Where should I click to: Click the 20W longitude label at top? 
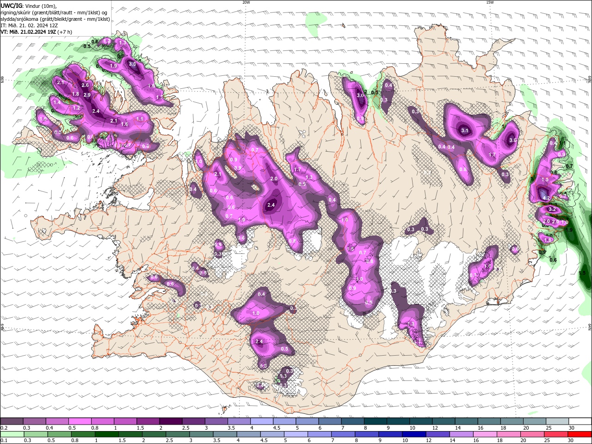[x=246, y=2]
